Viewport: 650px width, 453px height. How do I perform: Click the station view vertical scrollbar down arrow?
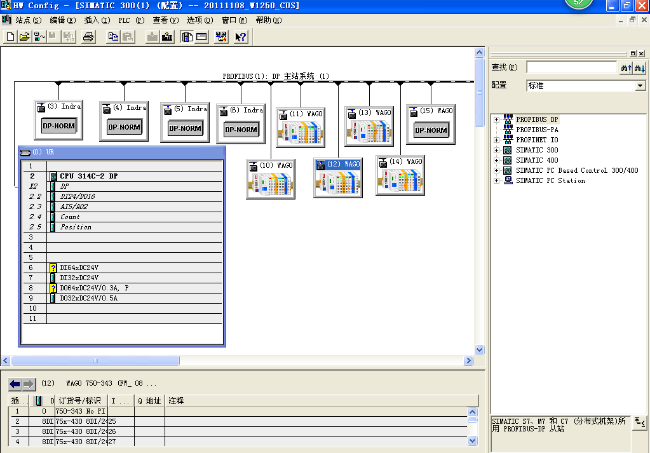[x=479, y=350]
